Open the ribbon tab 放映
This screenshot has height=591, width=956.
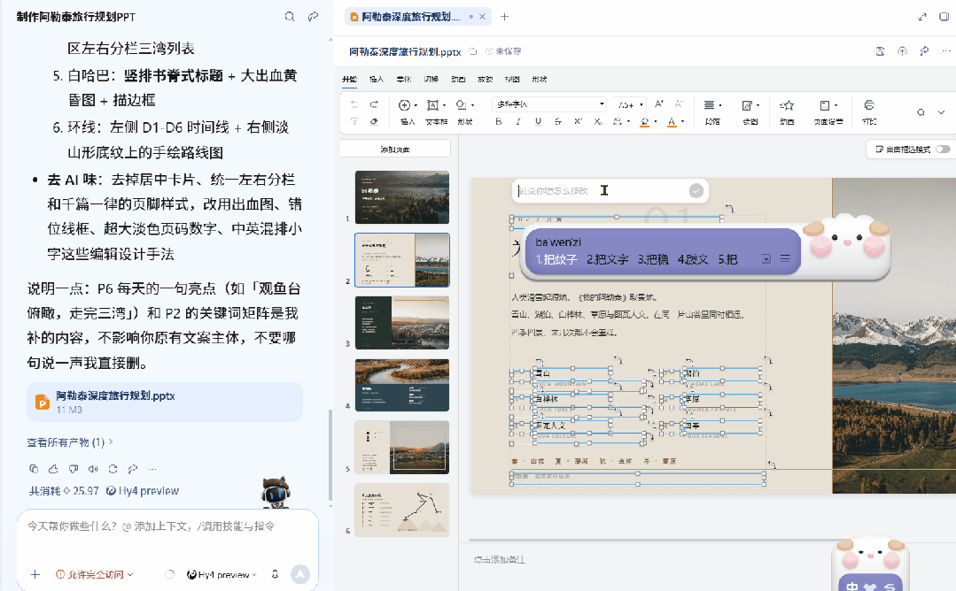click(x=485, y=79)
